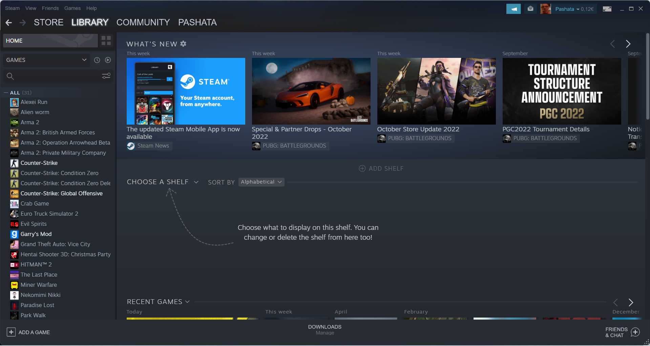Viewport: 650px width, 346px height.
Task: Select Counter-Strike: Condition Zero
Action: (x=59, y=173)
